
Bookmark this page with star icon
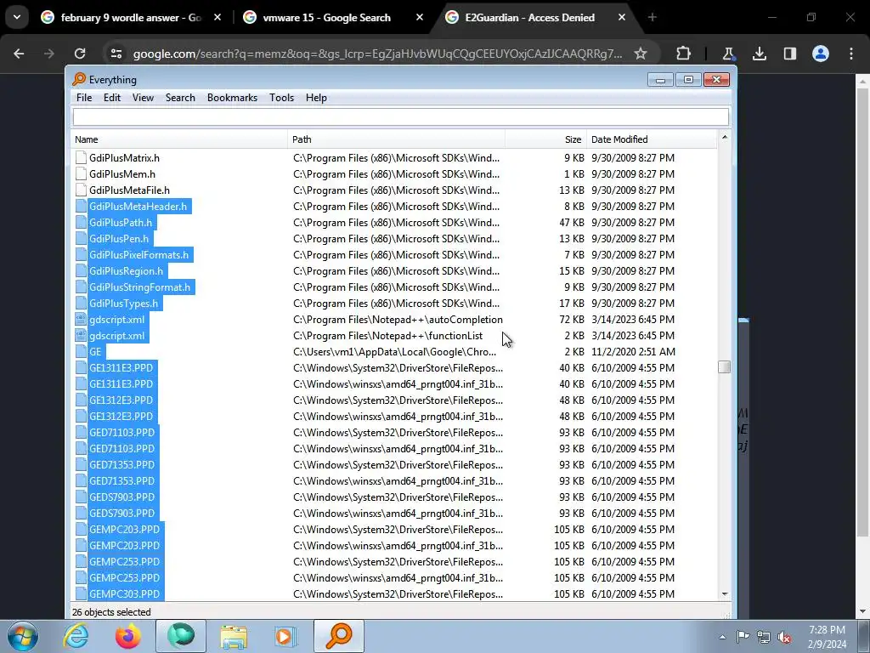pos(641,54)
